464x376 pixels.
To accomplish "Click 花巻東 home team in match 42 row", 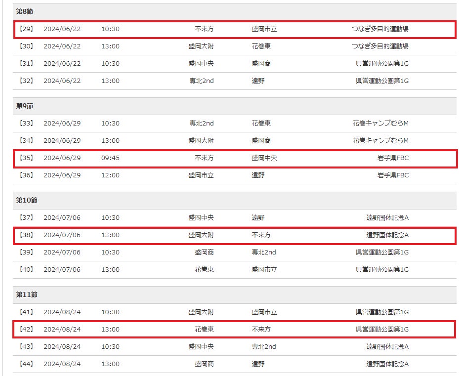I will point(204,330).
